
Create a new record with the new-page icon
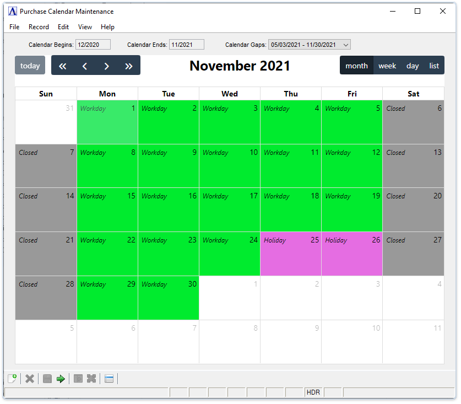tap(12, 379)
